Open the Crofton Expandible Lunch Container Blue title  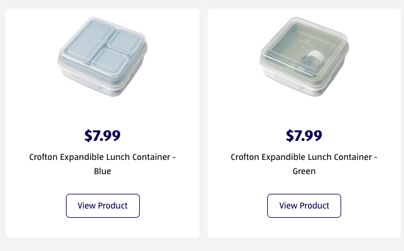[x=103, y=157]
